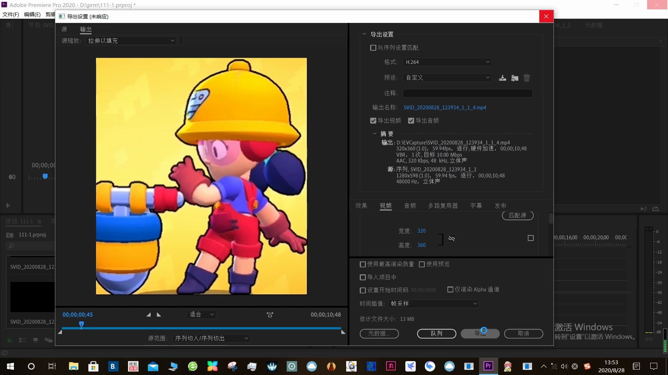
Task: Switch to the Multiplexer tab
Action: coord(443,206)
